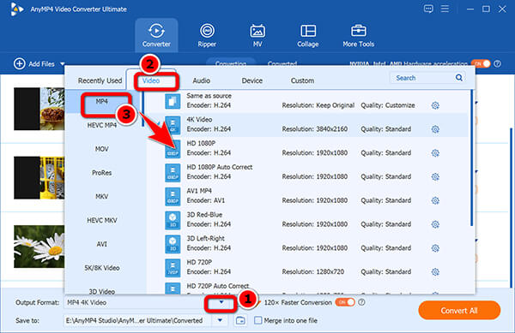Open settings gear for 4K Video
Screen dimensions: 515x333
click(435, 129)
